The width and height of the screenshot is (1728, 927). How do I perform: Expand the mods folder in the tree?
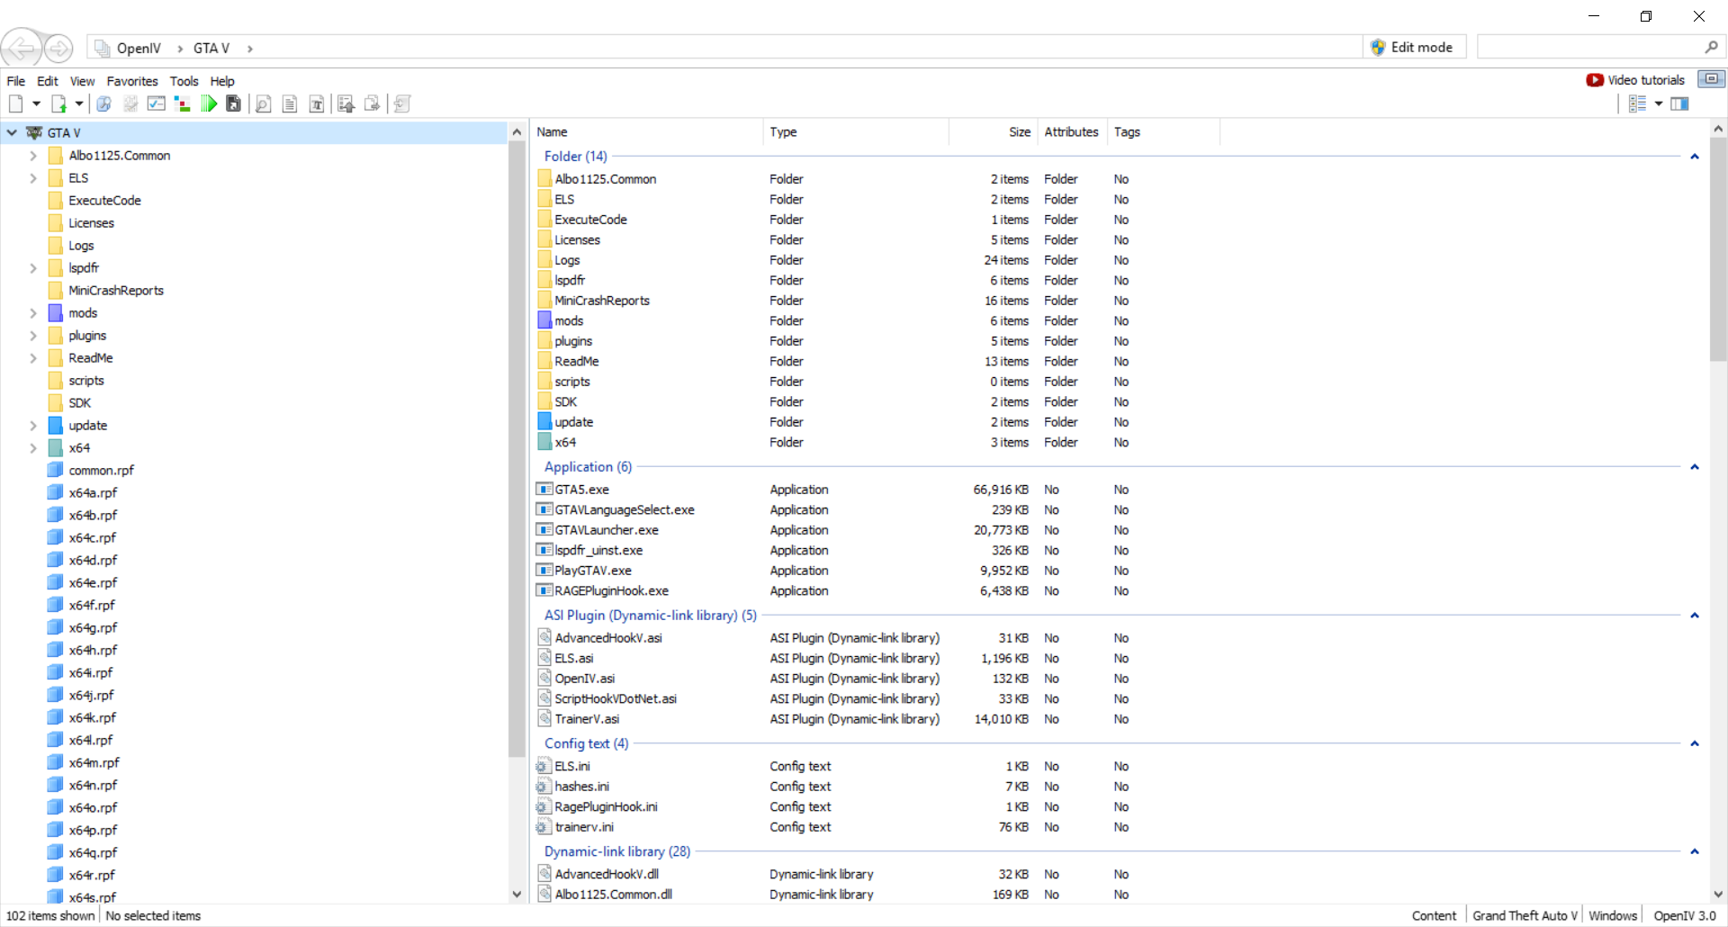point(33,313)
